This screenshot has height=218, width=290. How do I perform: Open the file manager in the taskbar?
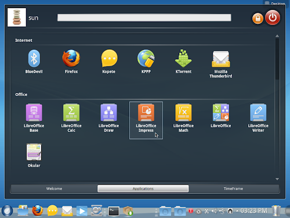[x=23, y=210]
